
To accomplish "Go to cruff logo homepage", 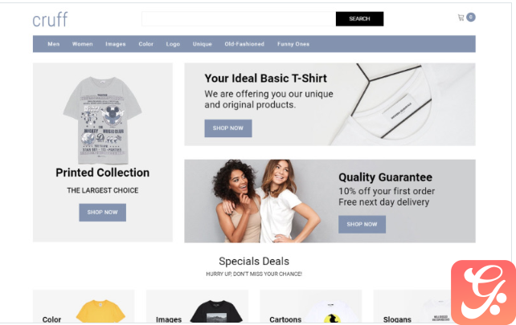I will (50, 20).
